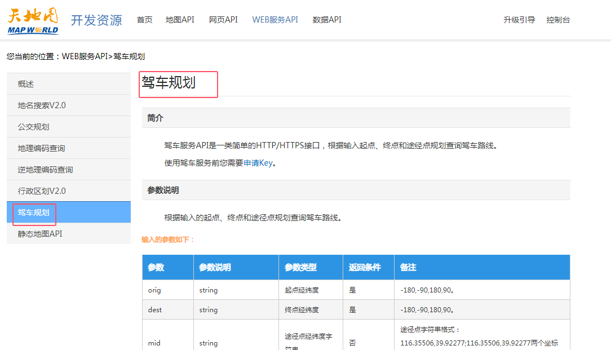Viewport: 611px width, 350px height.
Task: Open 静态地图API sidebar entry
Action: (x=69, y=234)
